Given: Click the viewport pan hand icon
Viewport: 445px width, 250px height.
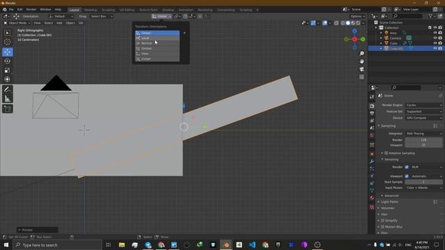Looking at the screenshot, I should (362, 61).
